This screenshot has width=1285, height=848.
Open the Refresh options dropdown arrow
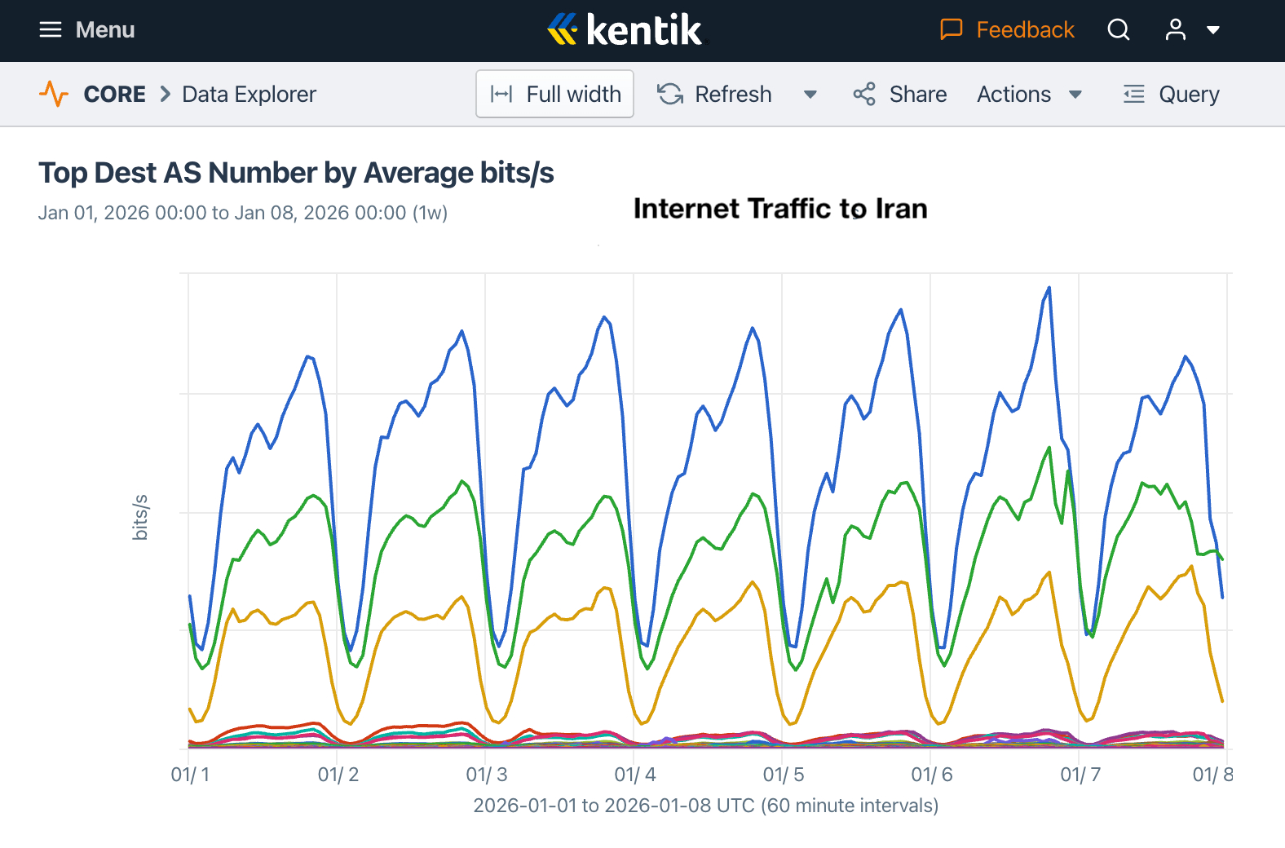coord(810,95)
